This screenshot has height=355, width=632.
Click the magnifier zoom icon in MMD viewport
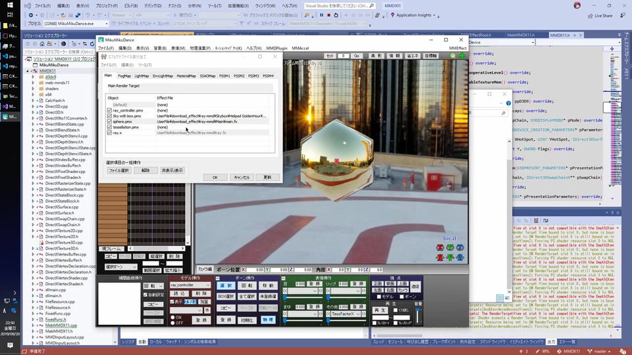[x=453, y=57]
